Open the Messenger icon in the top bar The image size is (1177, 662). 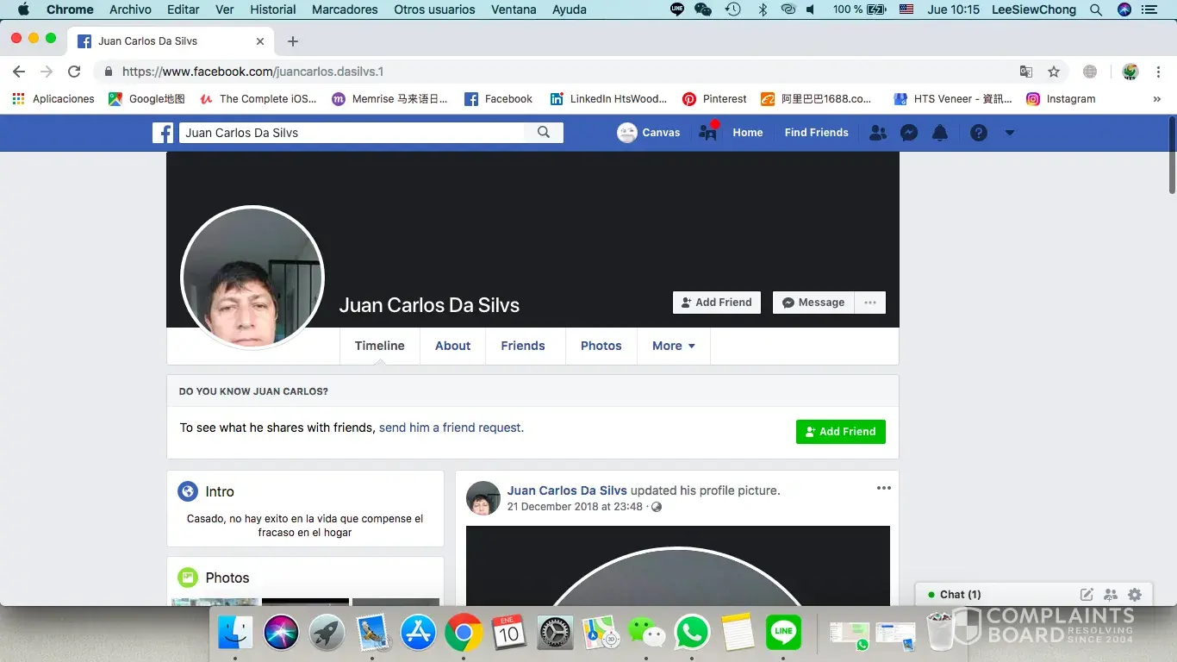[908, 133]
